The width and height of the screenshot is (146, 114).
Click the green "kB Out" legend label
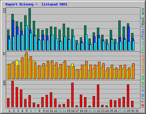tap(143, 80)
